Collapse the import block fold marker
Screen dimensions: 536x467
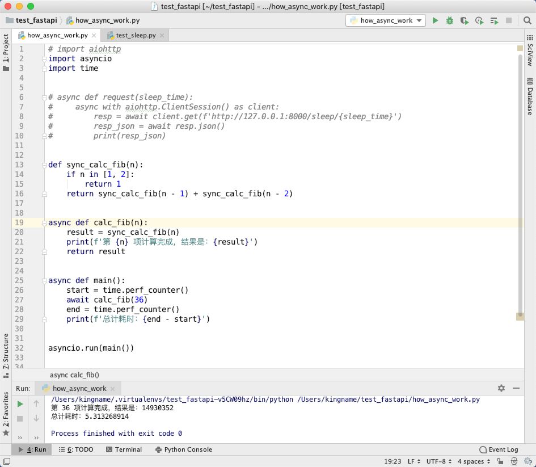coord(44,59)
